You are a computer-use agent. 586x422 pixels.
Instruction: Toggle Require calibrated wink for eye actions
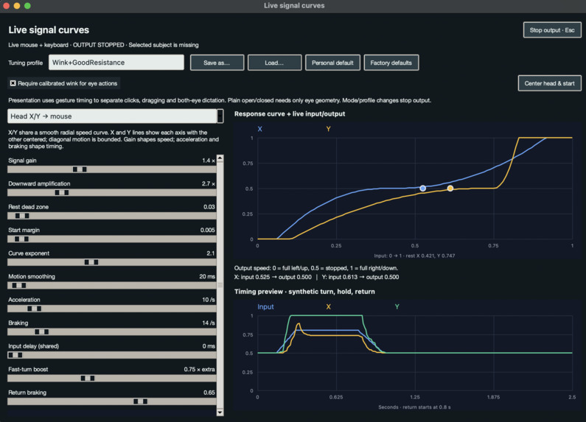click(64, 83)
